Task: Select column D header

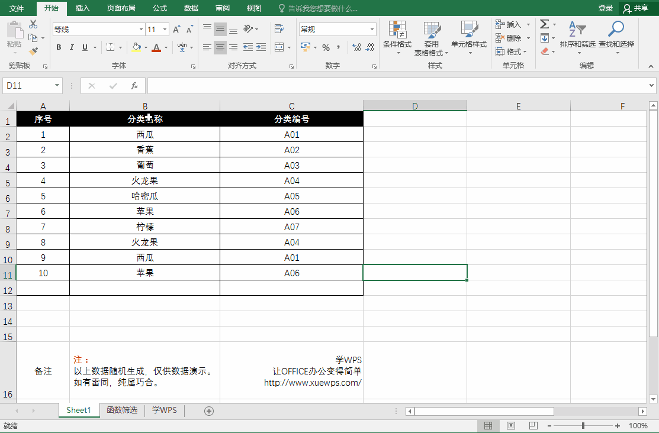Action: coord(415,106)
